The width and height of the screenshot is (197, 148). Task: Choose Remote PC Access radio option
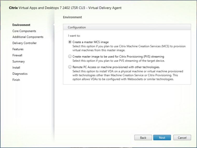70,67
